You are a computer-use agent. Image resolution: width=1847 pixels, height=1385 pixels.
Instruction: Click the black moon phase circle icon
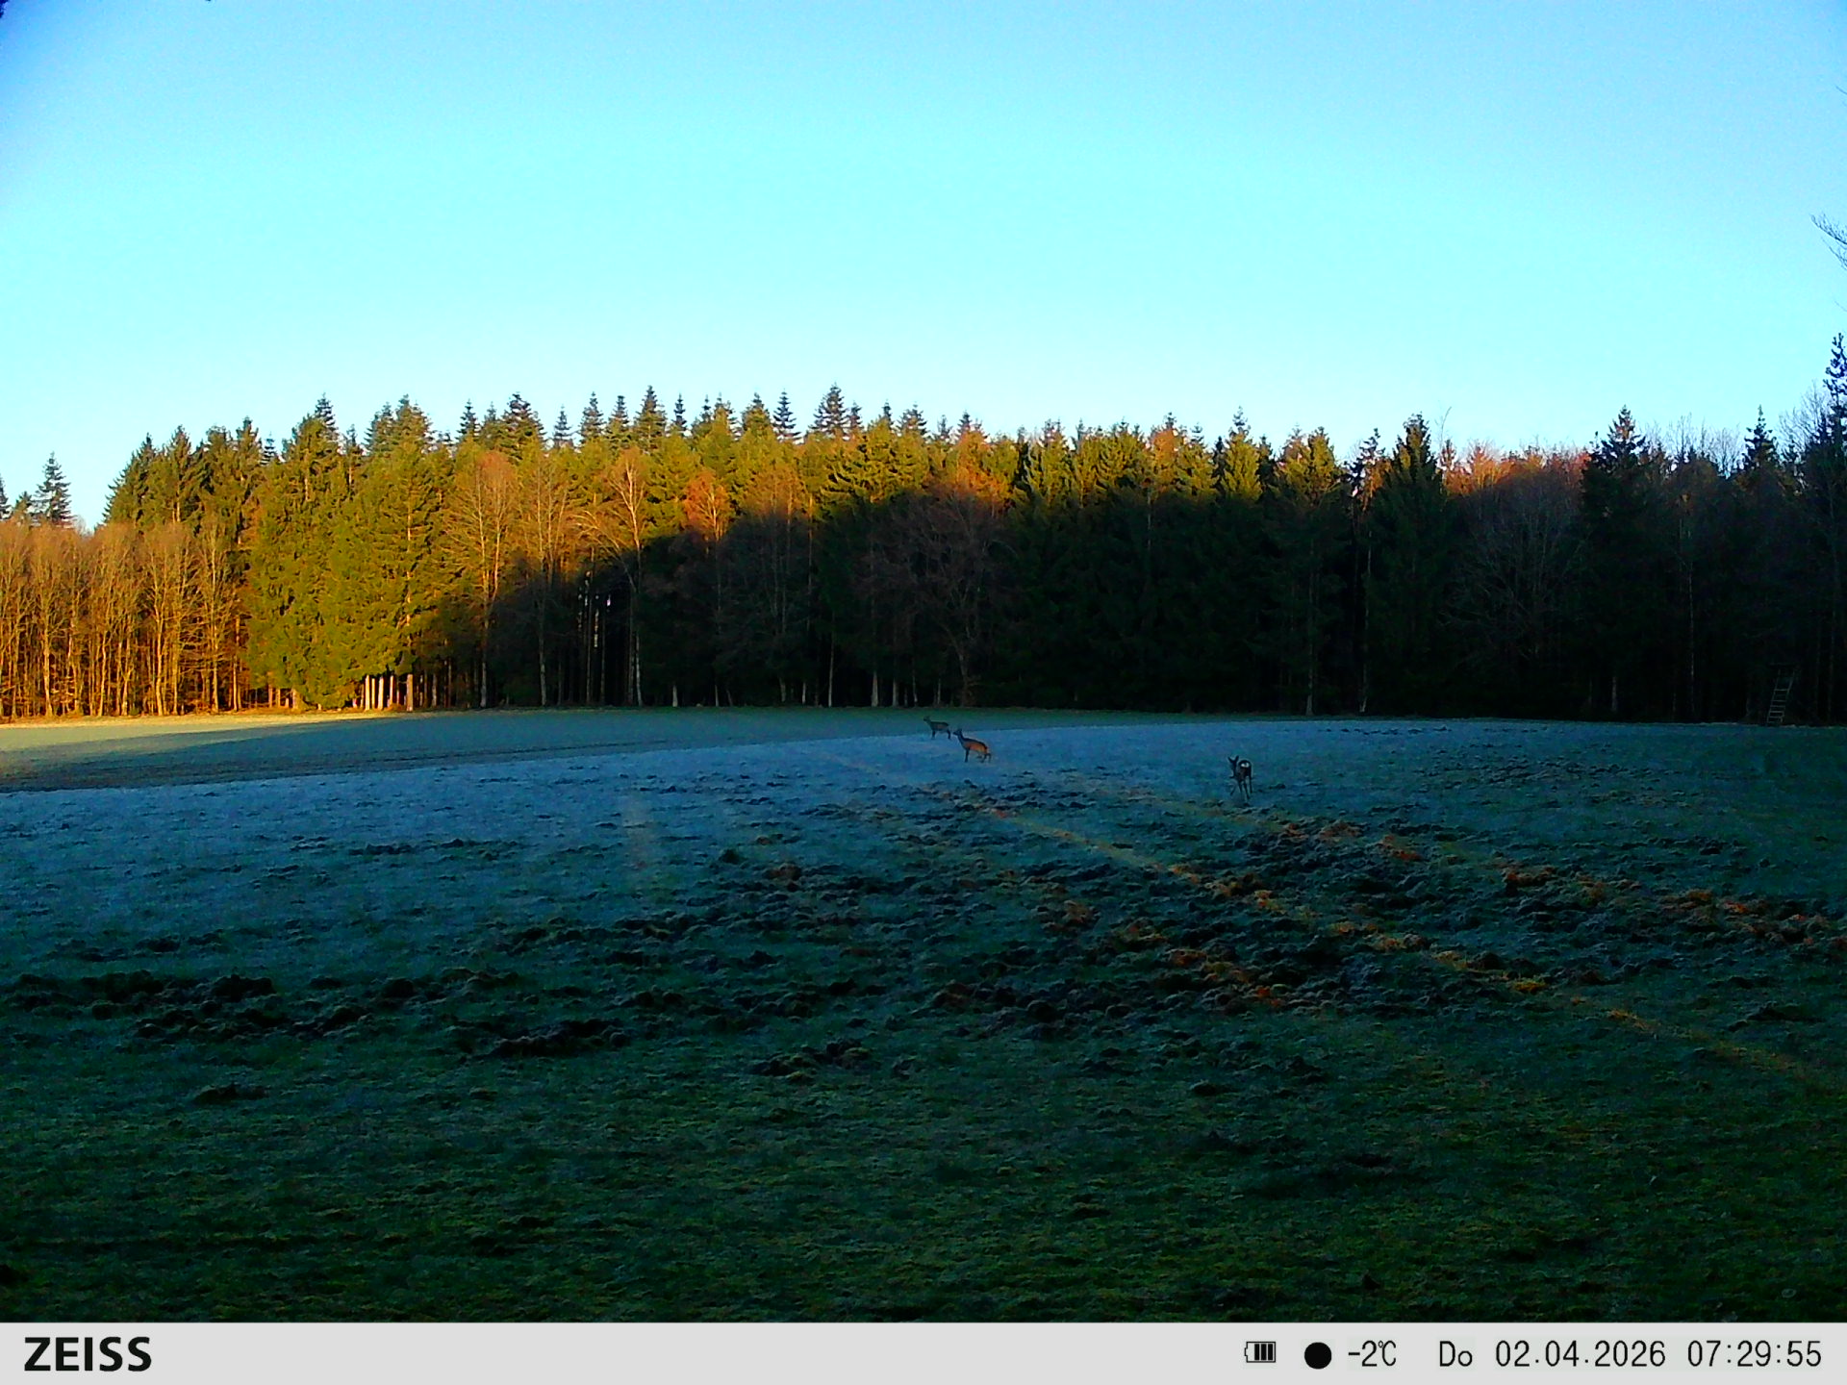point(1317,1355)
